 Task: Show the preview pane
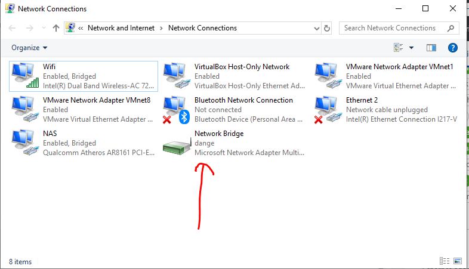(431, 48)
